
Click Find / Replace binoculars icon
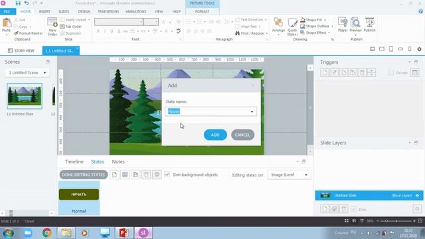(x=238, y=33)
